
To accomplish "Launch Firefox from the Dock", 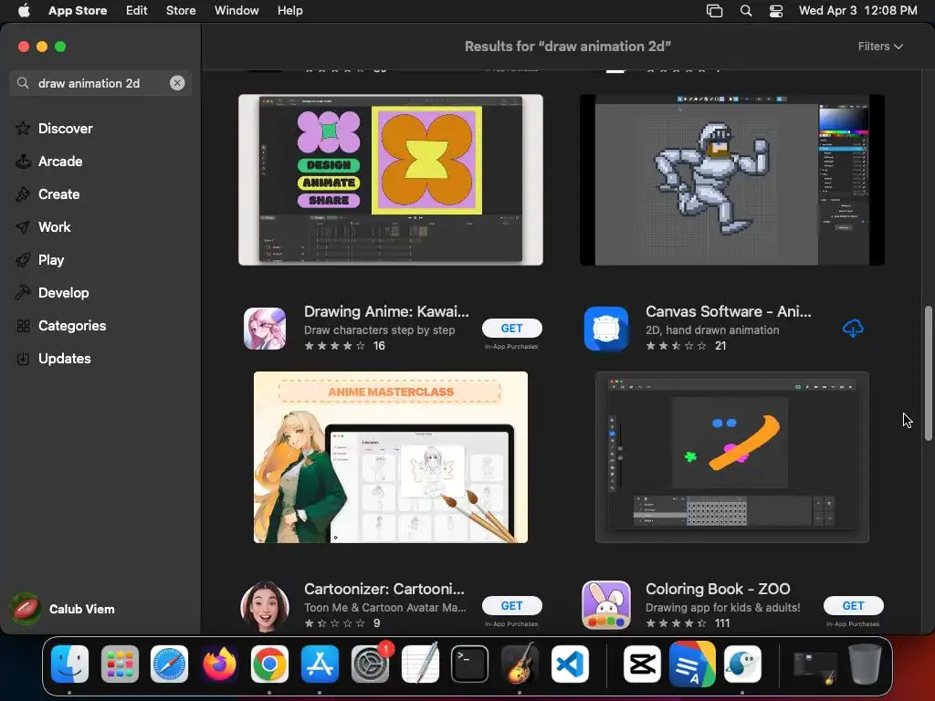I will [x=219, y=664].
